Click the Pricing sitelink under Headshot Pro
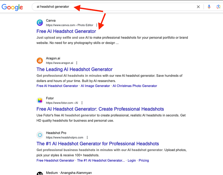The width and height of the screenshot is (223, 175). coord(144,161)
